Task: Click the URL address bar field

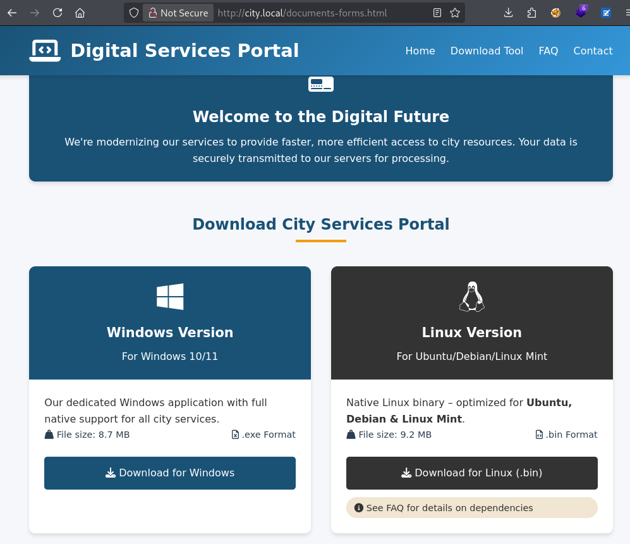Action: [x=316, y=13]
